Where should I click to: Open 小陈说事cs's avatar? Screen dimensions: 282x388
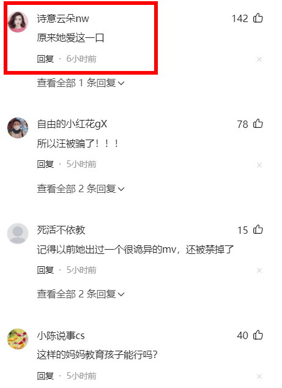tap(18, 339)
